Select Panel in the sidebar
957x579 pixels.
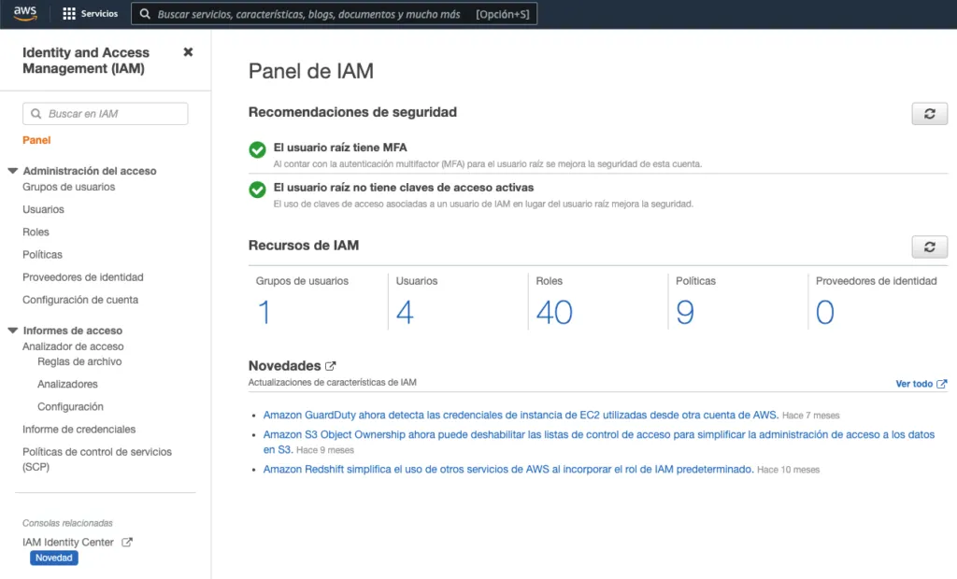pos(36,140)
